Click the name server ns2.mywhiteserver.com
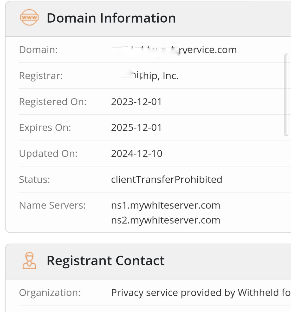Screen dimensions: 291x312 click(166, 220)
